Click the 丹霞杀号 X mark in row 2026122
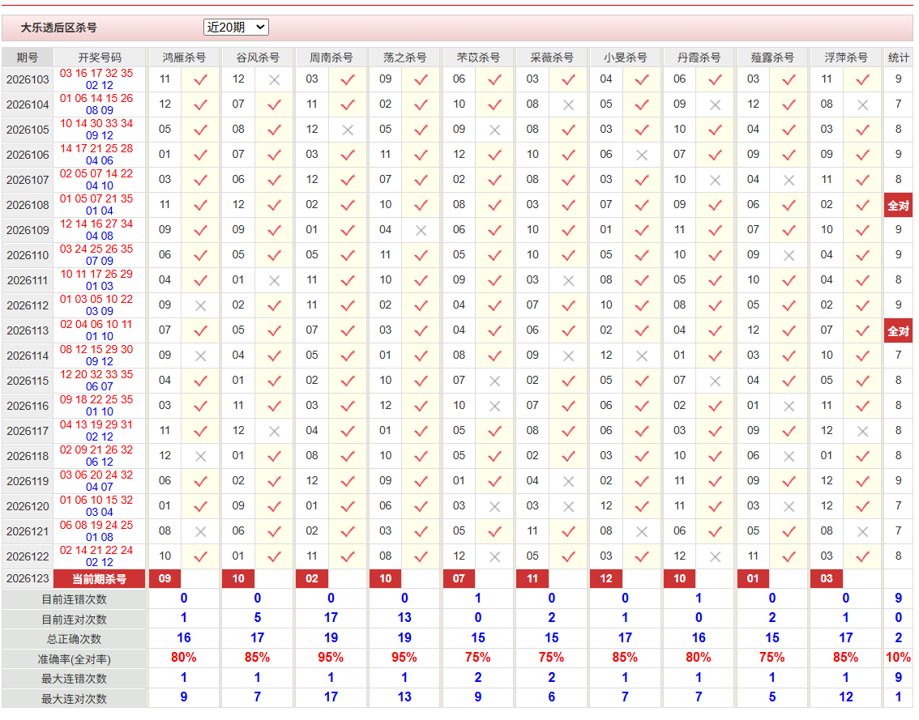The height and width of the screenshot is (720, 919). tap(715, 557)
